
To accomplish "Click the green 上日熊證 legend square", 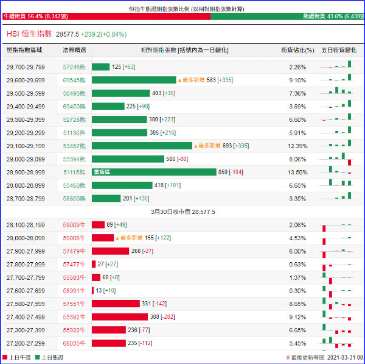I will click(x=38, y=357).
